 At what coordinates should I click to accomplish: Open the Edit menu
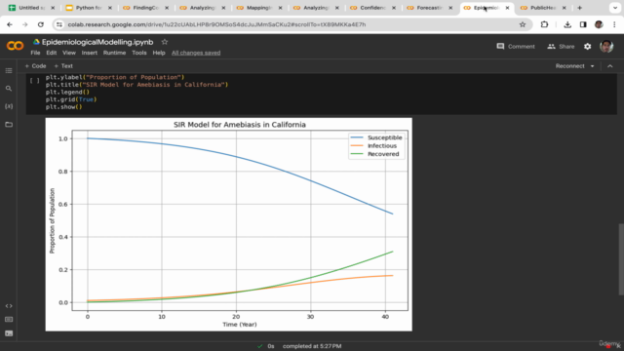click(52, 53)
